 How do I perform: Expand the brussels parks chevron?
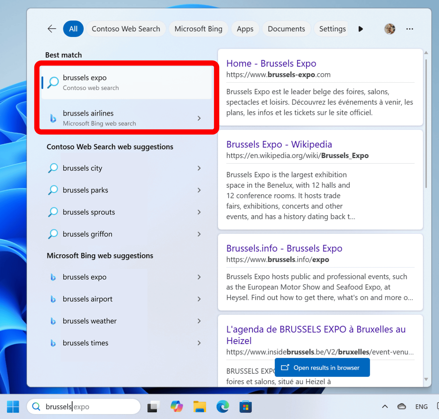(199, 190)
